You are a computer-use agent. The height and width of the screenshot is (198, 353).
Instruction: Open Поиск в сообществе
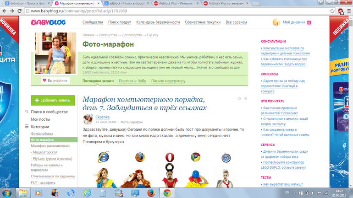pyautogui.click(x=50, y=112)
